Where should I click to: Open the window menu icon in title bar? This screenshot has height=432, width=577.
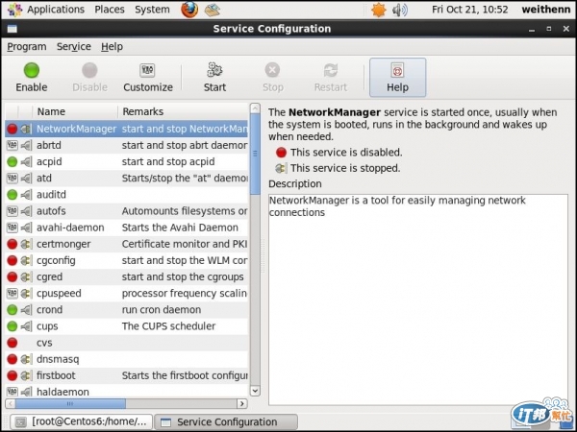click(13, 29)
